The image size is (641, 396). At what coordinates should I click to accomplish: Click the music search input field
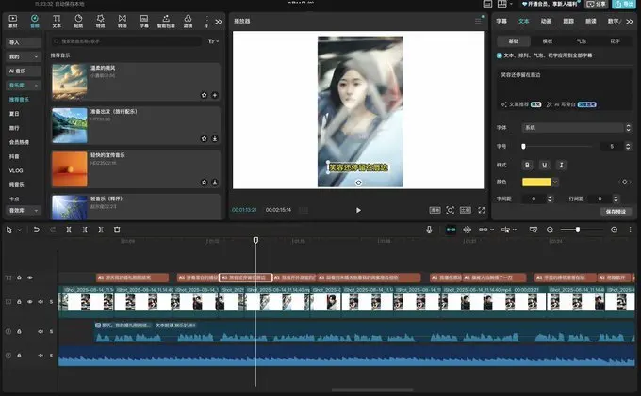coord(126,41)
